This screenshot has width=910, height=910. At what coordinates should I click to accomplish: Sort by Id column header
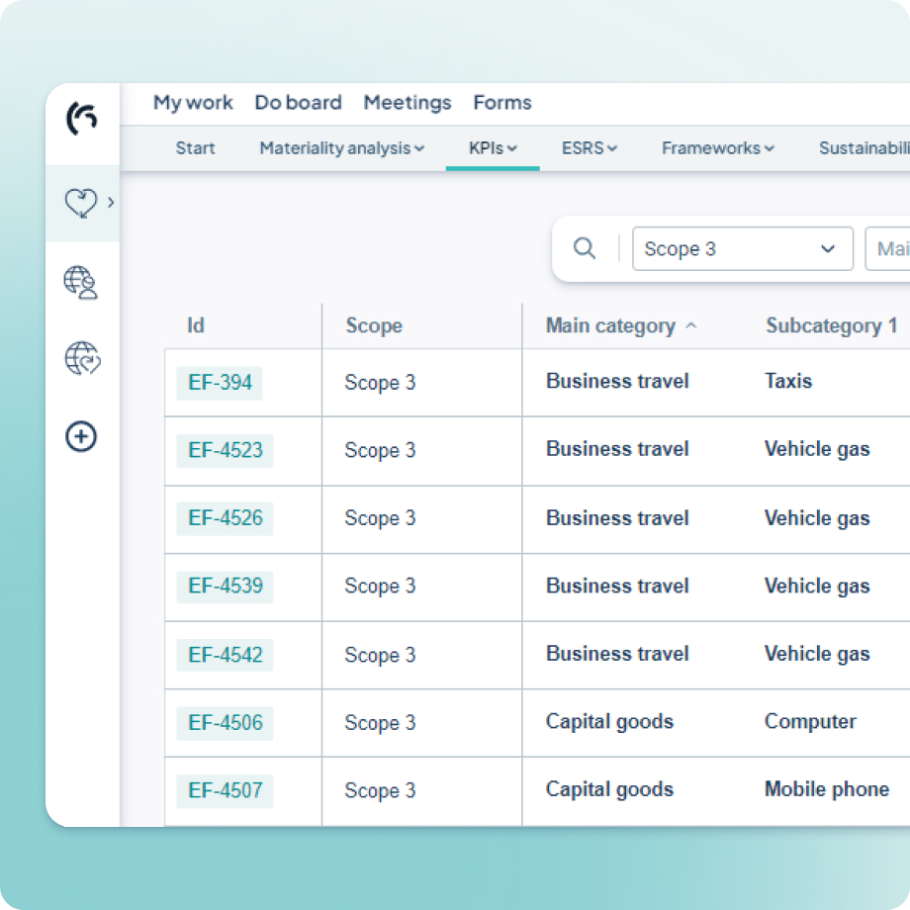pyautogui.click(x=196, y=325)
